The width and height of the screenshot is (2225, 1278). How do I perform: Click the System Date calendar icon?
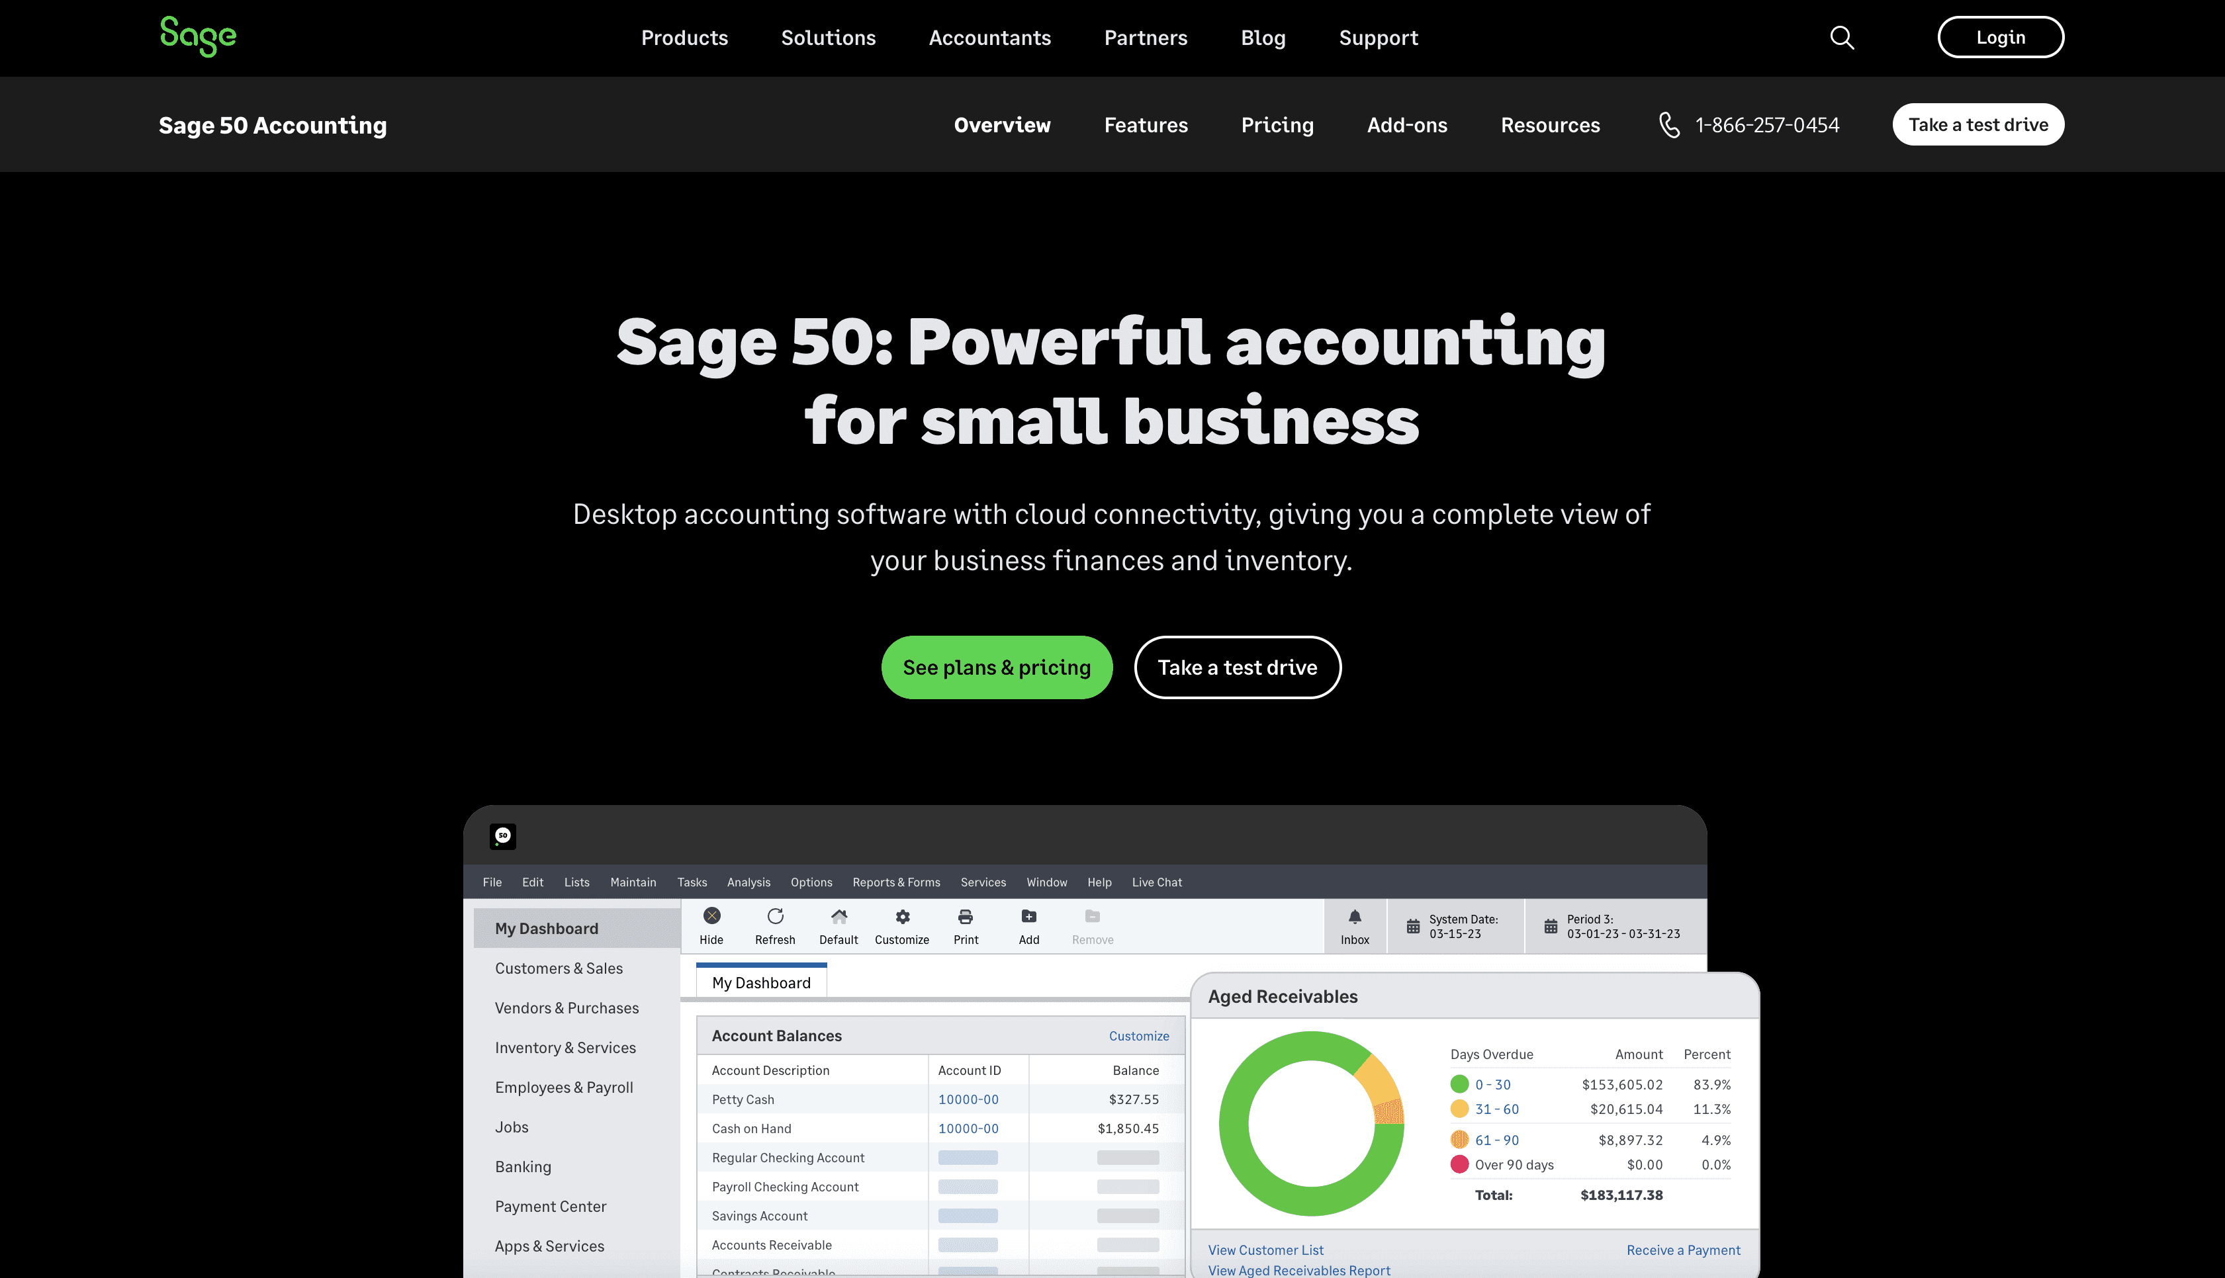(x=1413, y=926)
